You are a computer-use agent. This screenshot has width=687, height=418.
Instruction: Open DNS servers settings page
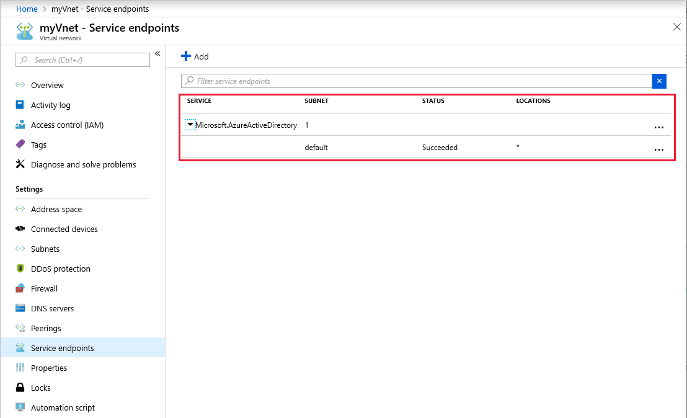(x=52, y=308)
